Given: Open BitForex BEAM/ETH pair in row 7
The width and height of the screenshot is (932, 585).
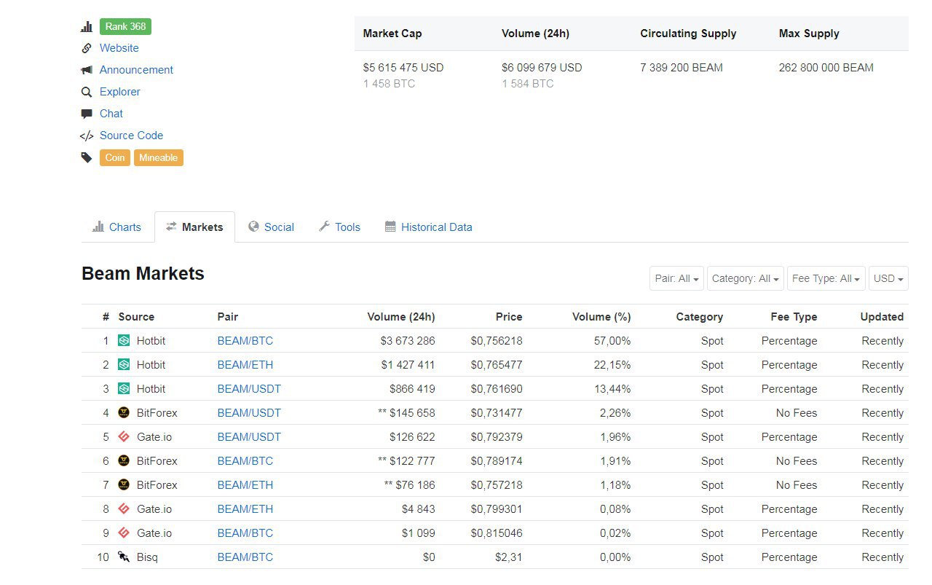Looking at the screenshot, I should click(245, 485).
